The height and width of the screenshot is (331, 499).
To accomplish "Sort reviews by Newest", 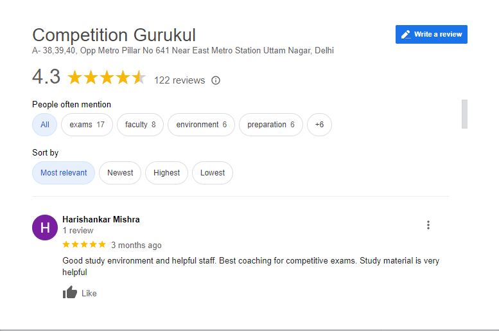I will [120, 173].
